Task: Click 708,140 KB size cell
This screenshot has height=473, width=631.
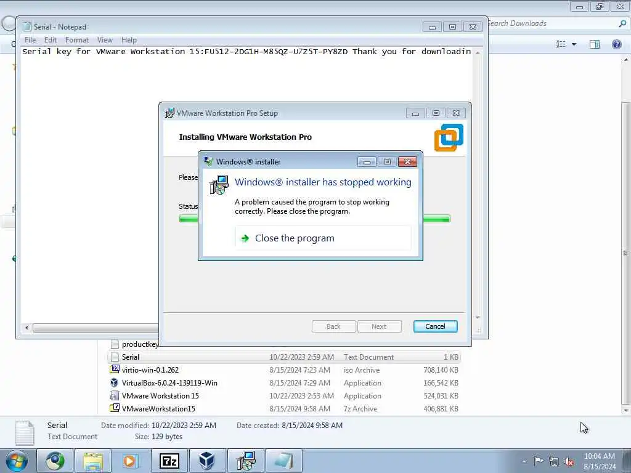Action: point(441,370)
